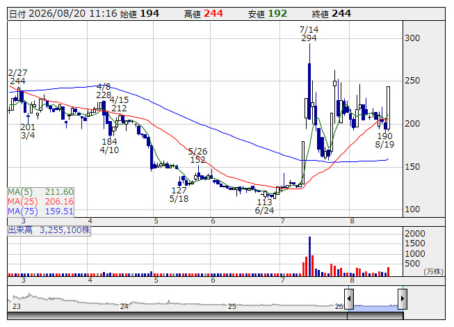Click the right range slider handle arrow
The image size is (454, 327).
tap(403, 298)
